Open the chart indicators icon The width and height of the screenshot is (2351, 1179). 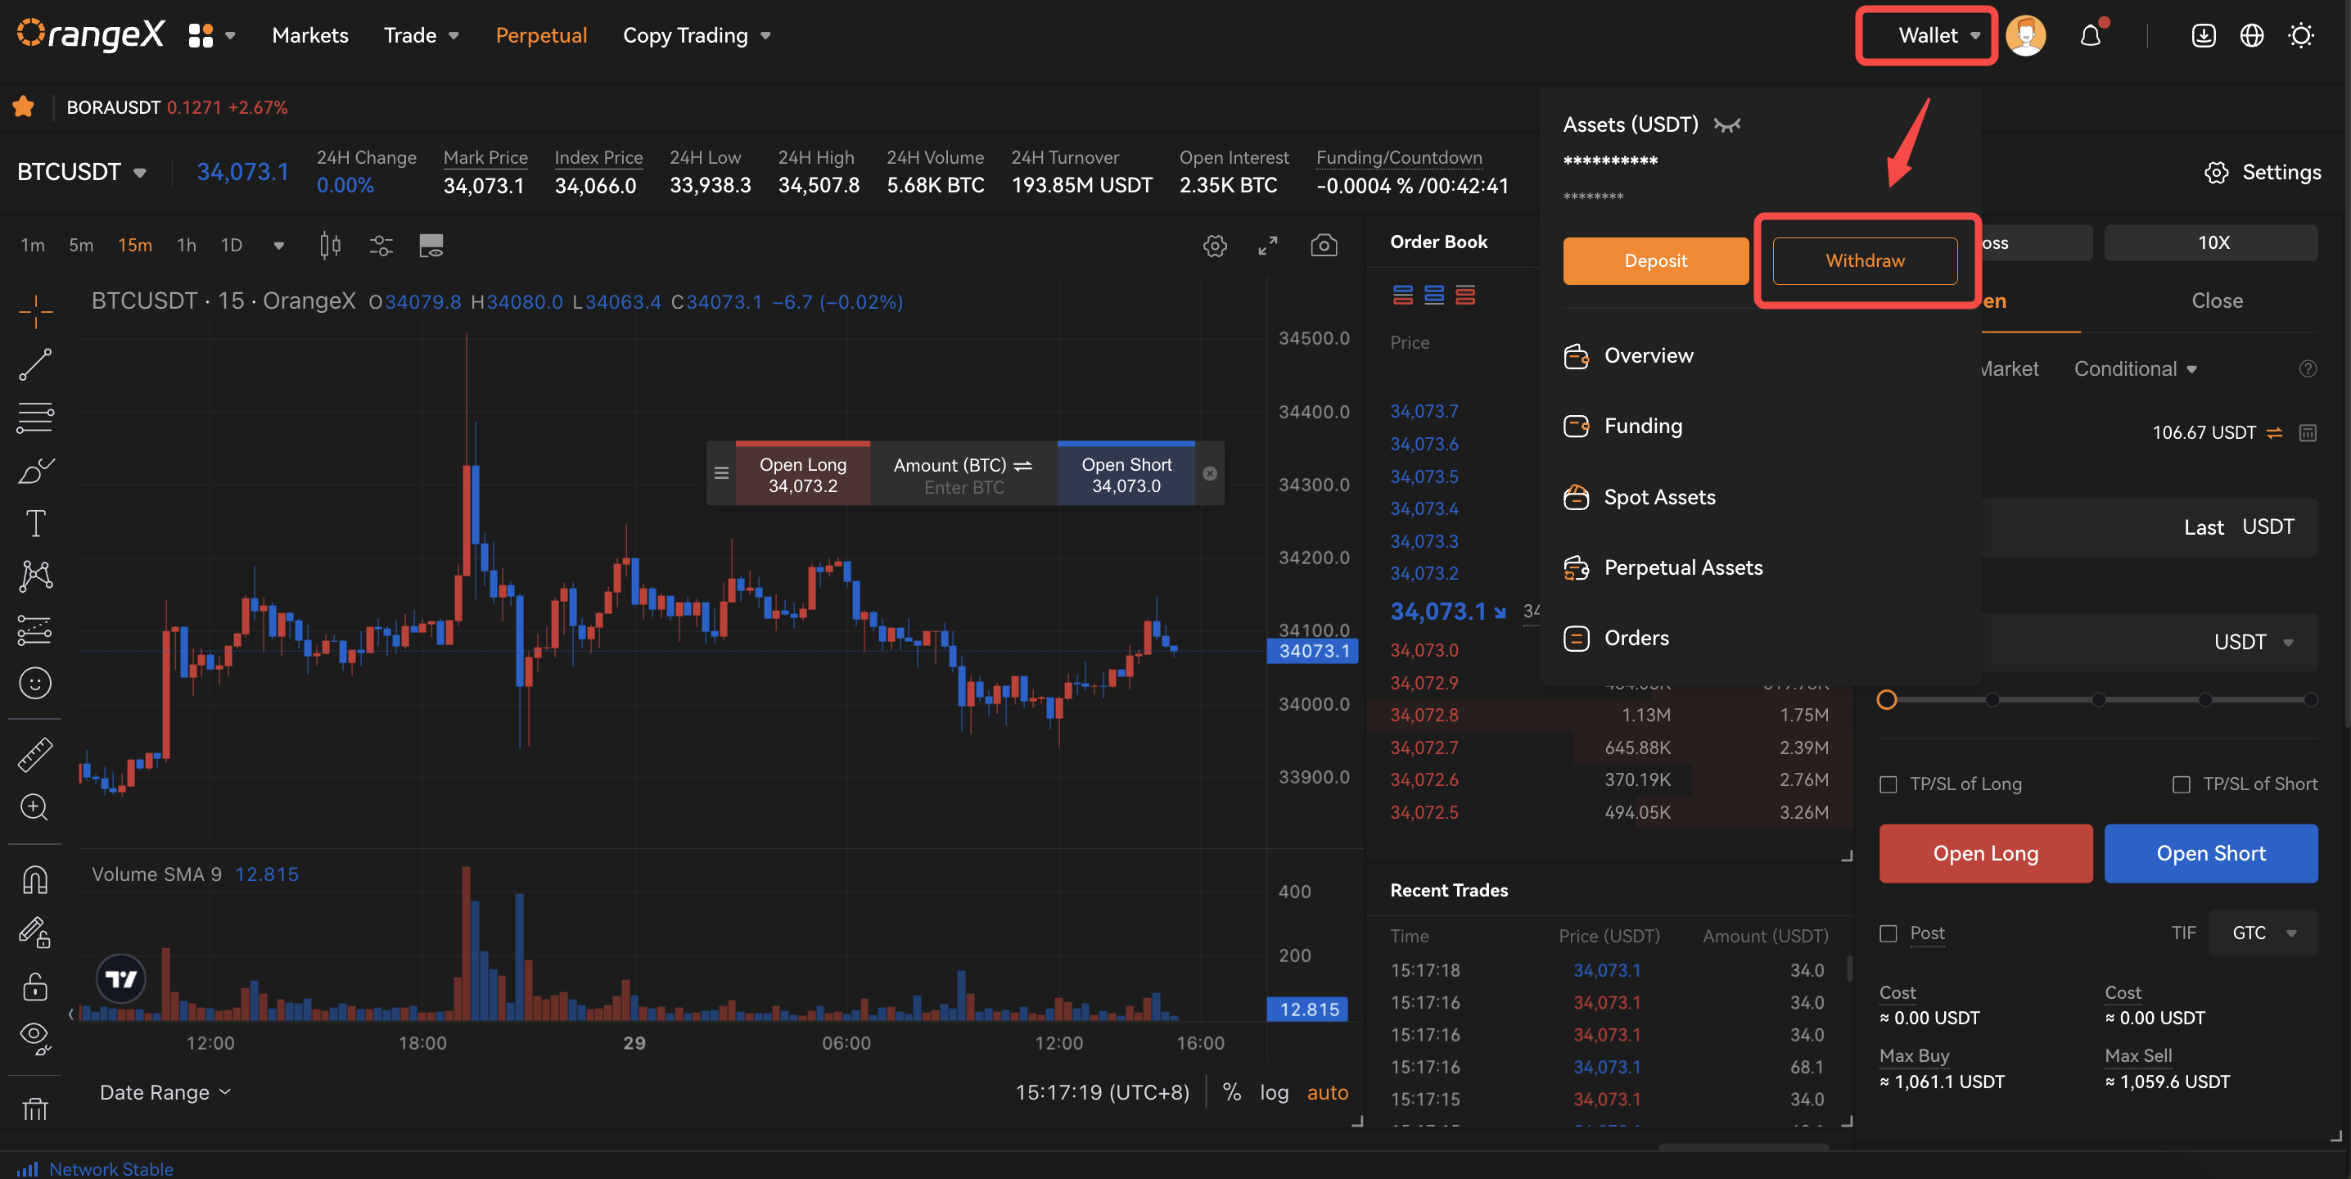tap(381, 246)
